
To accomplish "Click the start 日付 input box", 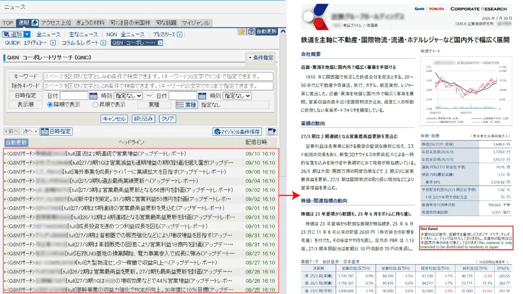I will click(74, 96).
